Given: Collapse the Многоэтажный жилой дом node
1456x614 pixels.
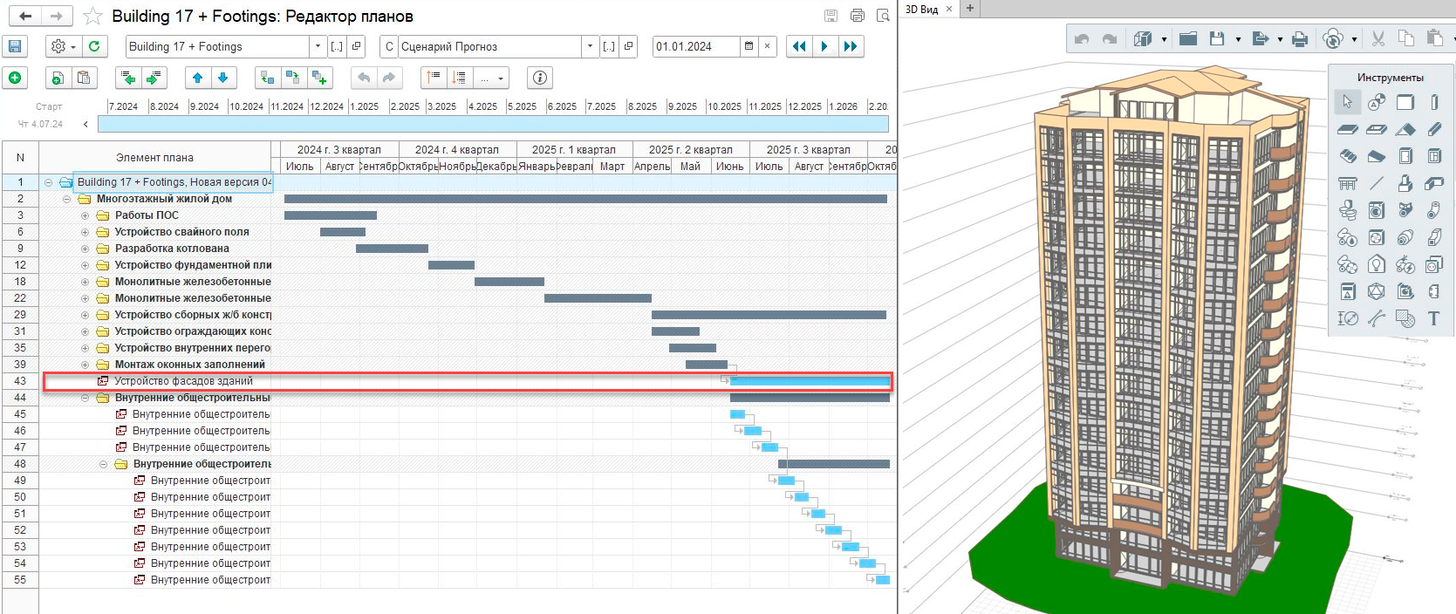Looking at the screenshot, I should point(66,199).
